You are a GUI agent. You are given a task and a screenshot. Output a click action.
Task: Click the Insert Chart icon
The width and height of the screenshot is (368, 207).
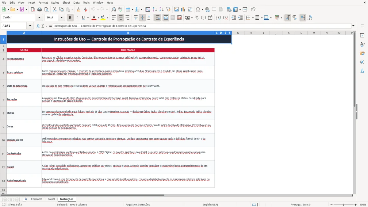183,10
